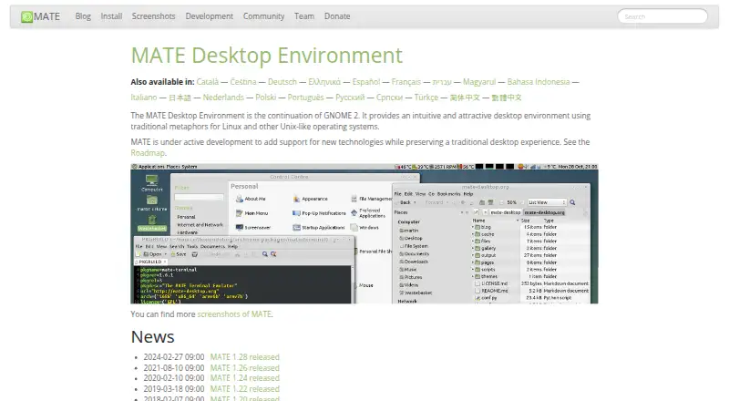The width and height of the screenshot is (729, 401).
Task: Switch language to Italiano
Action: coord(144,98)
